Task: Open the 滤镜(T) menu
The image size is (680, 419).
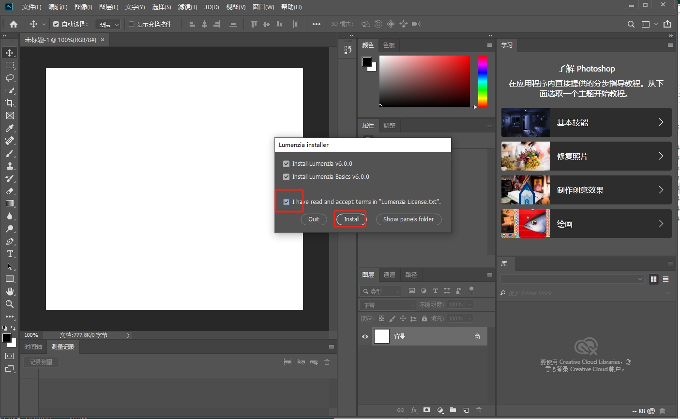Action: click(188, 7)
